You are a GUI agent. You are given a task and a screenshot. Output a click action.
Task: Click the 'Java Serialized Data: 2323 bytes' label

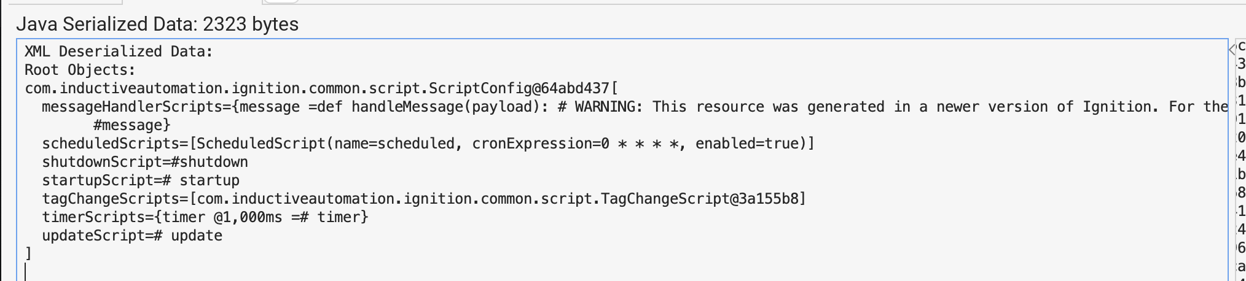(x=157, y=24)
